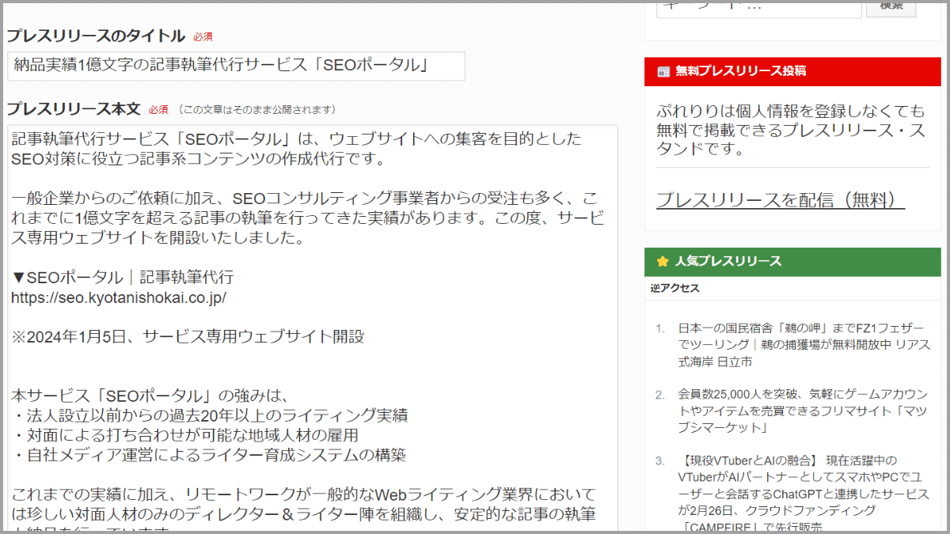Open the プレスリリースを配信（無料） link
The width and height of the screenshot is (950, 534).
click(x=780, y=200)
